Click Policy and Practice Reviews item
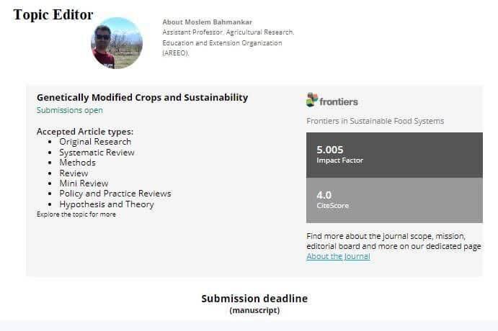The height and width of the screenshot is (331, 498). pyautogui.click(x=115, y=194)
